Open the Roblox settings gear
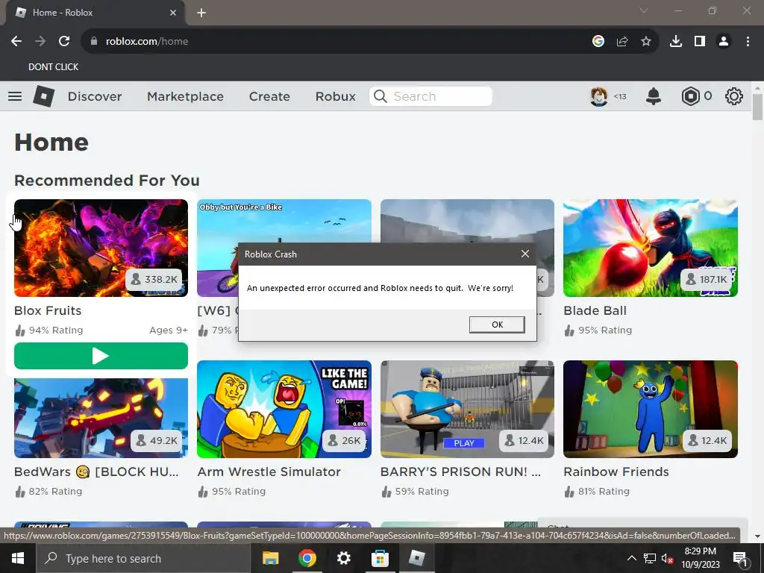 tap(734, 96)
